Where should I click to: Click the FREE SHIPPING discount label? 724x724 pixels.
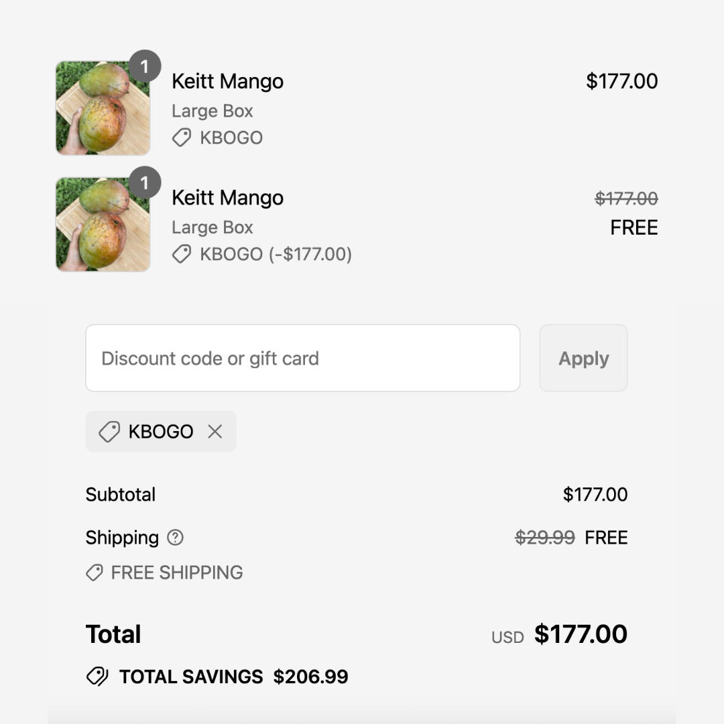(x=177, y=572)
